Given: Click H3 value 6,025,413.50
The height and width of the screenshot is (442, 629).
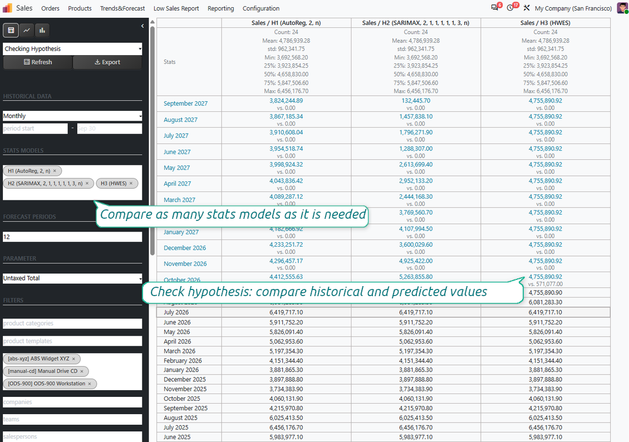Looking at the screenshot, I should [545, 418].
